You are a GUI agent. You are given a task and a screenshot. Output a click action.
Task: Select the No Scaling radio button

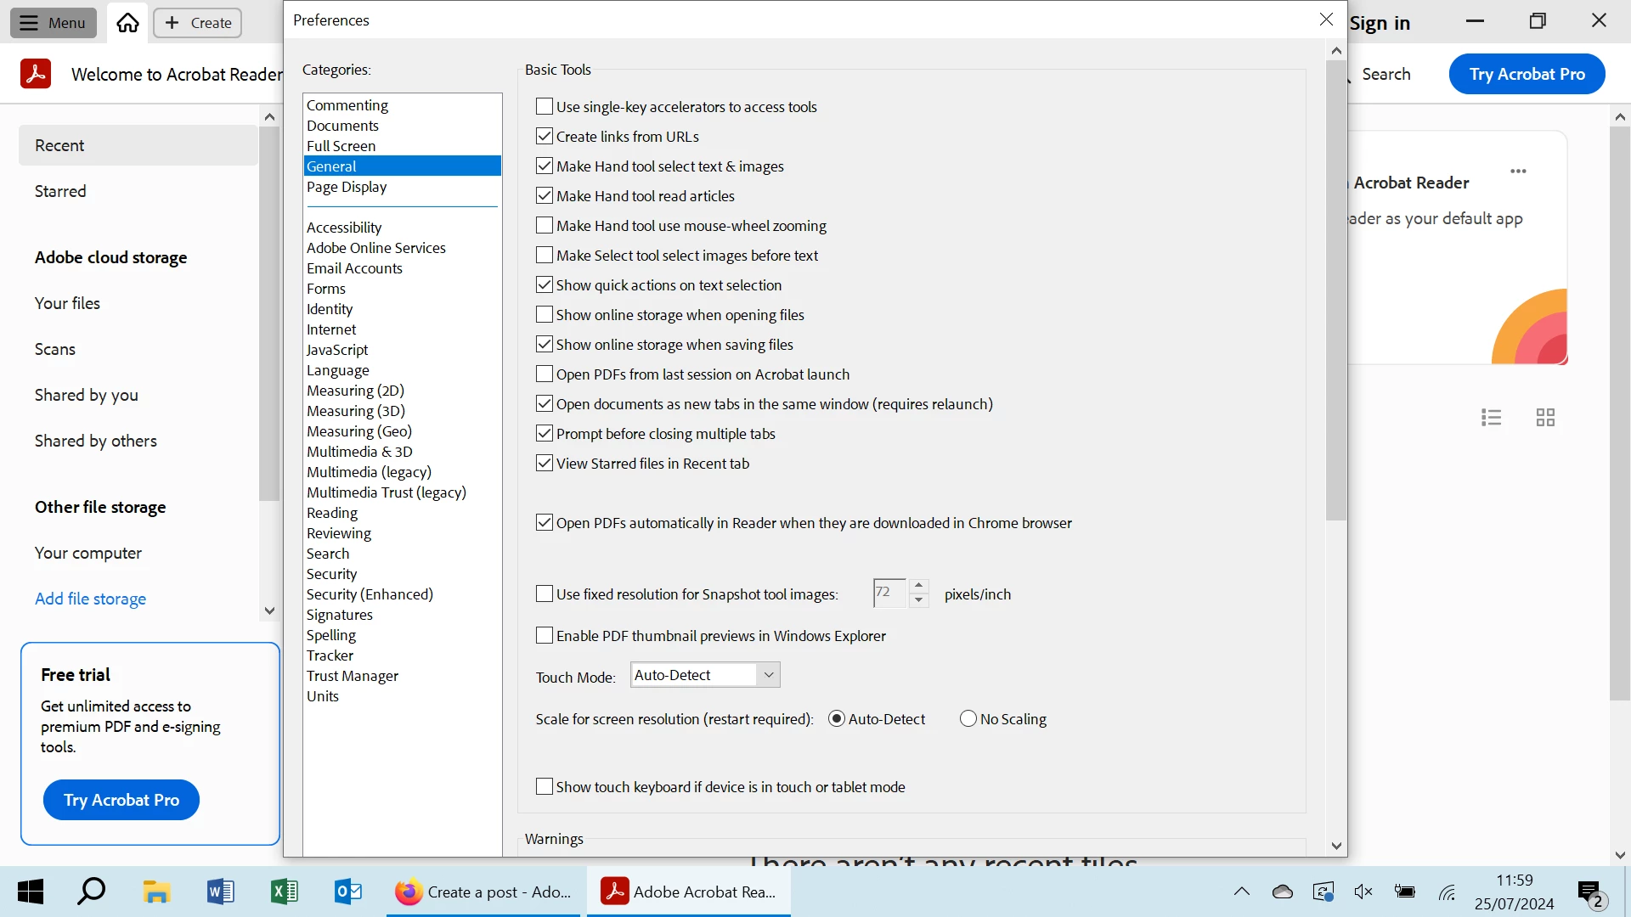(968, 719)
